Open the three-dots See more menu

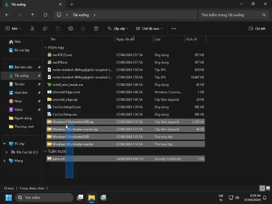click(174, 29)
